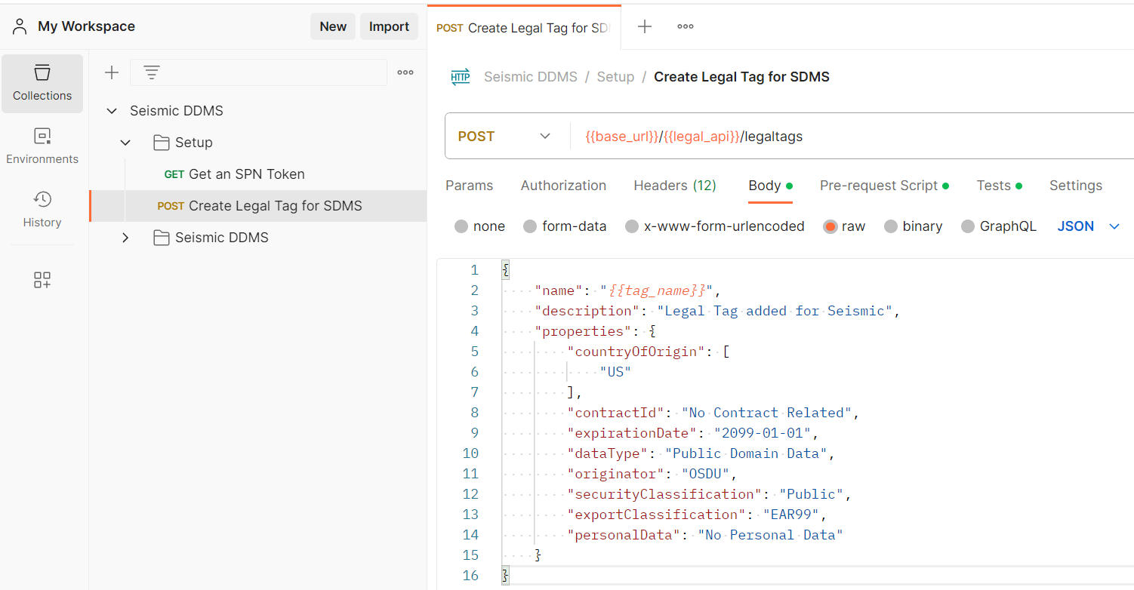Click the New button
The width and height of the screenshot is (1134, 590).
pos(333,26)
